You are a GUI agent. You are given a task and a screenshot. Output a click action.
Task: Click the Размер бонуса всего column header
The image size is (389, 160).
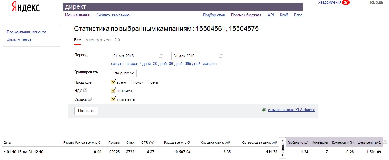tap(82, 143)
